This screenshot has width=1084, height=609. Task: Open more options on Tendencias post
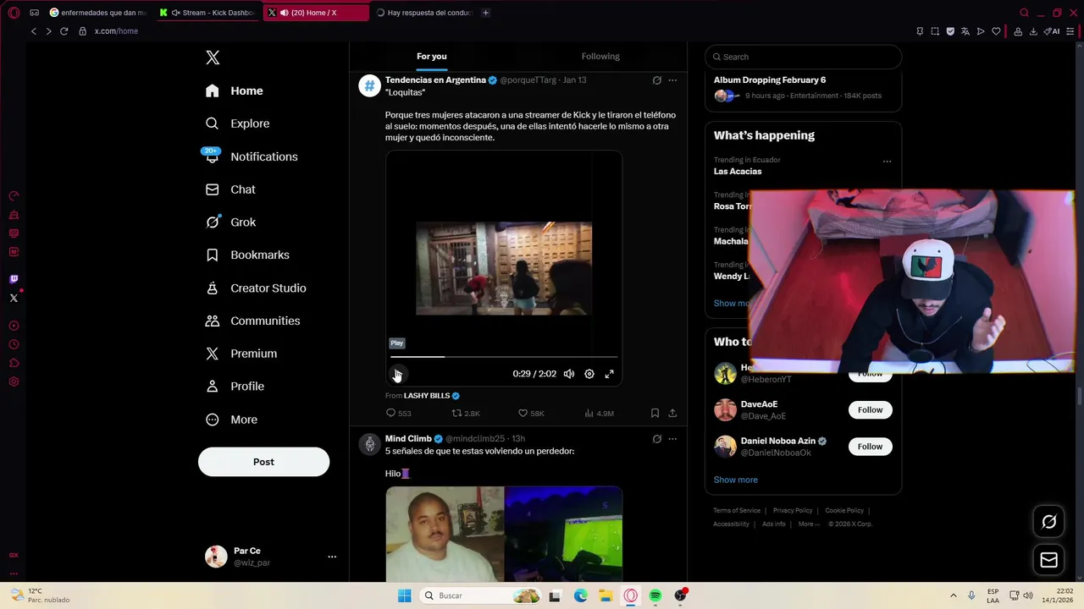click(672, 80)
